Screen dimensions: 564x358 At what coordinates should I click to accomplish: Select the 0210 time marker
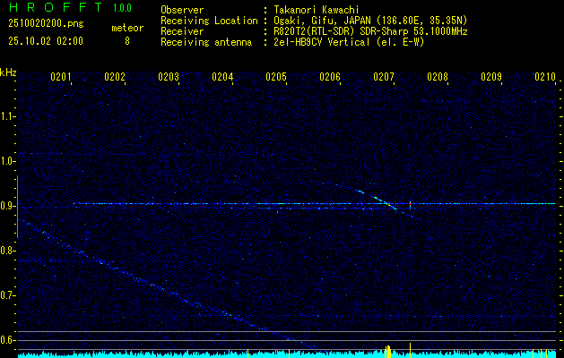click(545, 78)
